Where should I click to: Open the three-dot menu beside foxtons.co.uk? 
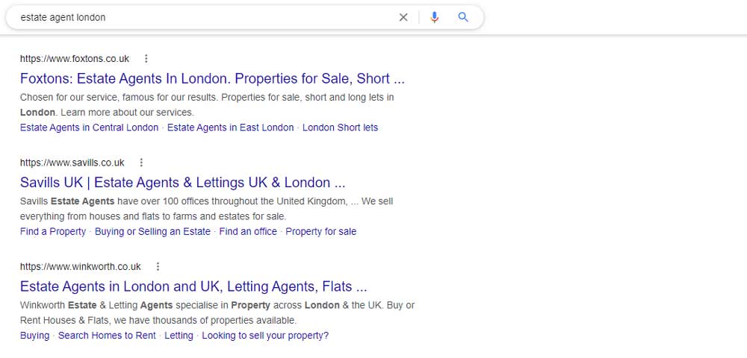(146, 59)
